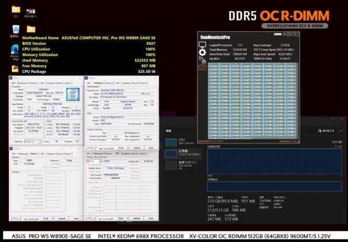
Task: Click the "0507" BIOS Version value in overlay
Action: (151, 44)
